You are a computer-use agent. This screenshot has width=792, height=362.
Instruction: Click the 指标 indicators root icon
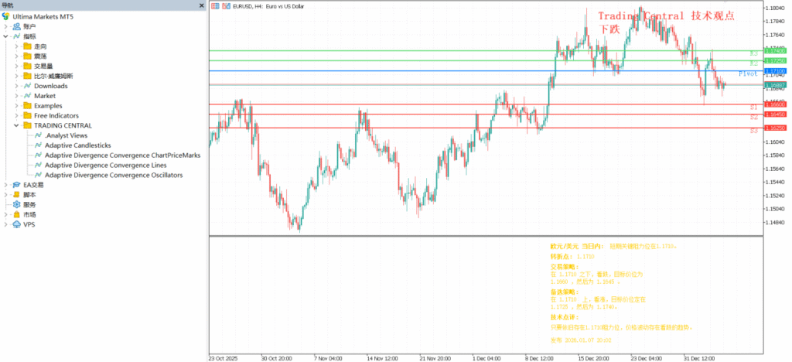pos(17,36)
